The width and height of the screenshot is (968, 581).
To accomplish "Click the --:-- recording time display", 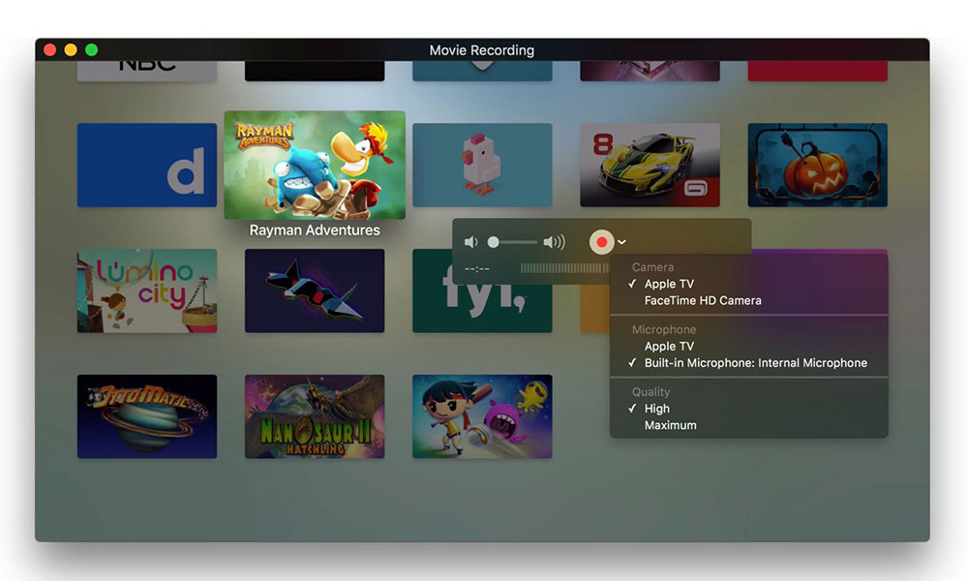I will (477, 268).
